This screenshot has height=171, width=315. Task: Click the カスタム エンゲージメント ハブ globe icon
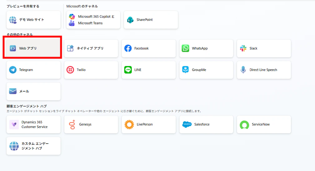14,146
